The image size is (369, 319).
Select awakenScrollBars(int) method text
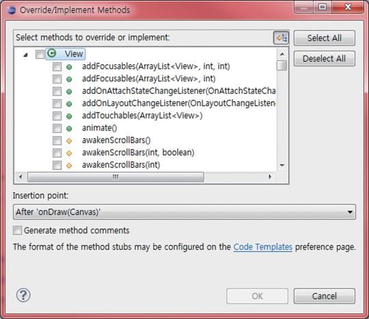tap(121, 165)
